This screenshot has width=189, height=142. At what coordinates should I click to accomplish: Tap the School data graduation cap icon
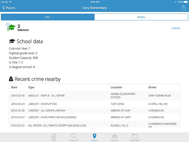click(12, 41)
